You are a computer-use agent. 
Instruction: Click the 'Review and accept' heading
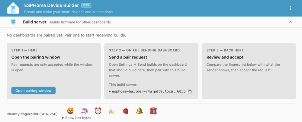coord(225,57)
